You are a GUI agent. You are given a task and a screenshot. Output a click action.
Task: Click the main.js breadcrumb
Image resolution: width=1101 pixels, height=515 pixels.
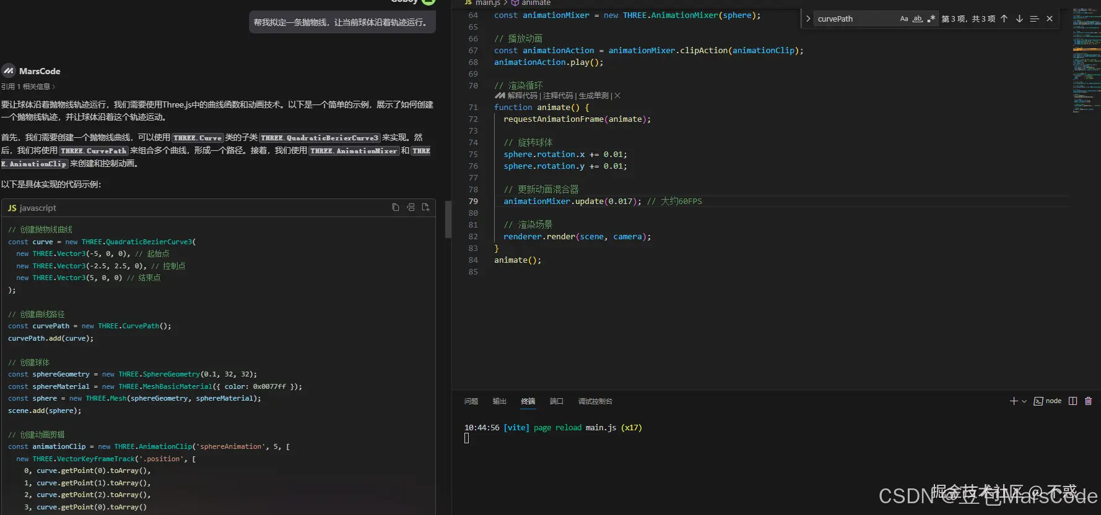coord(482,3)
